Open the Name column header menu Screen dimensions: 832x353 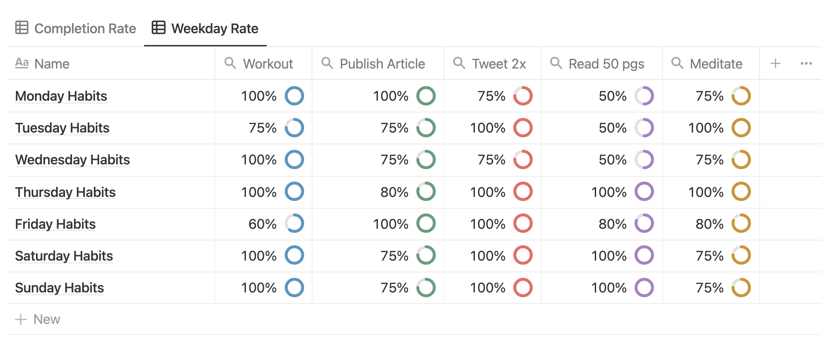(x=111, y=64)
